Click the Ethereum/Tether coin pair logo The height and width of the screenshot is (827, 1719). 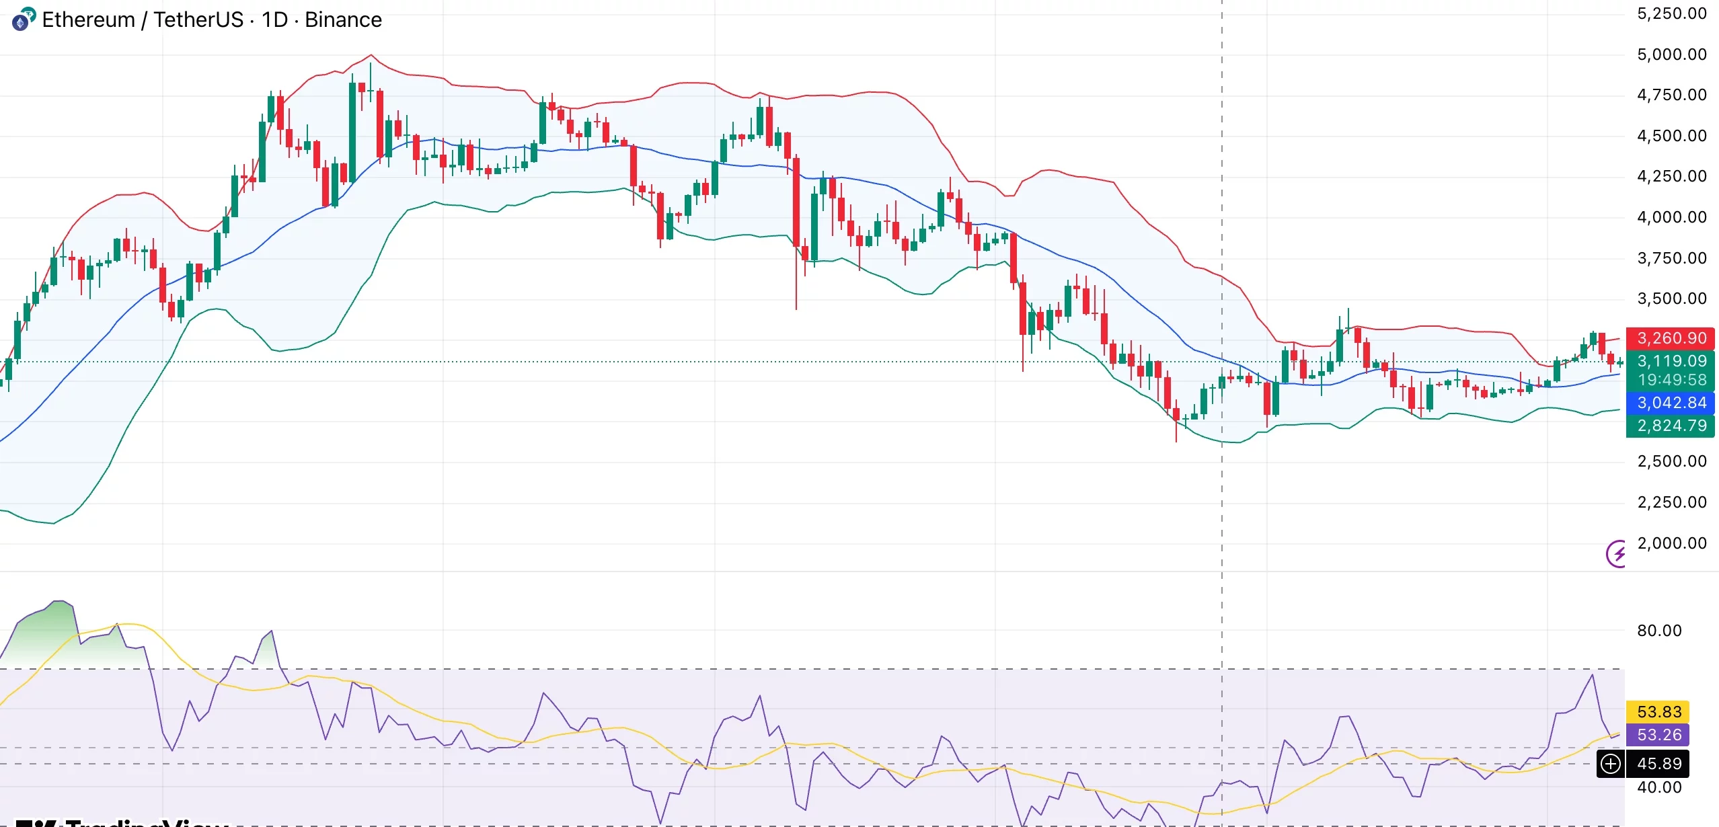coord(23,19)
